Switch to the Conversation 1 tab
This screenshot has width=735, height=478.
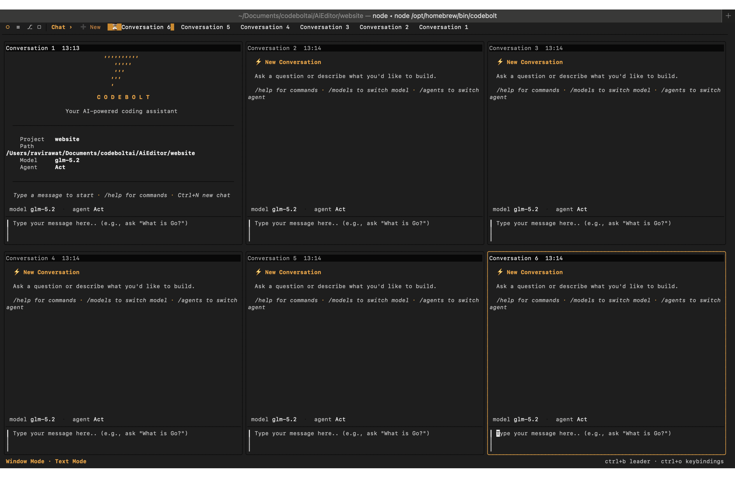(x=443, y=27)
